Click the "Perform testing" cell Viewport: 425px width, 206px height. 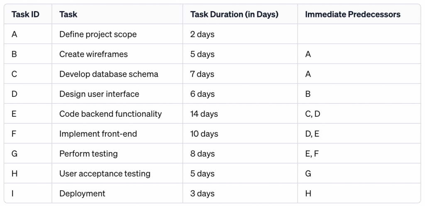point(88,154)
